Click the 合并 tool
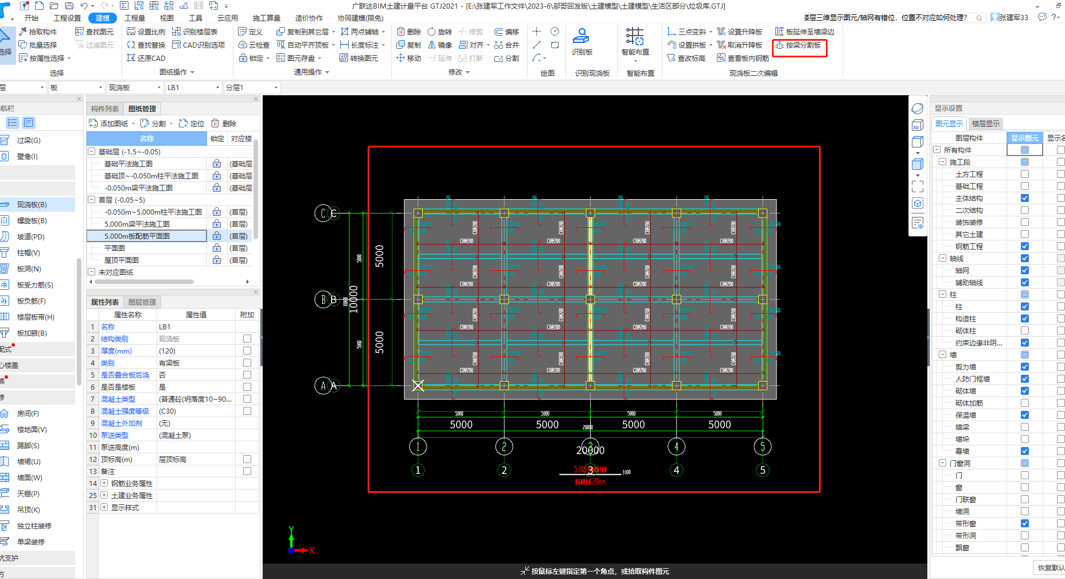This screenshot has height=579, width=1065. (x=506, y=45)
